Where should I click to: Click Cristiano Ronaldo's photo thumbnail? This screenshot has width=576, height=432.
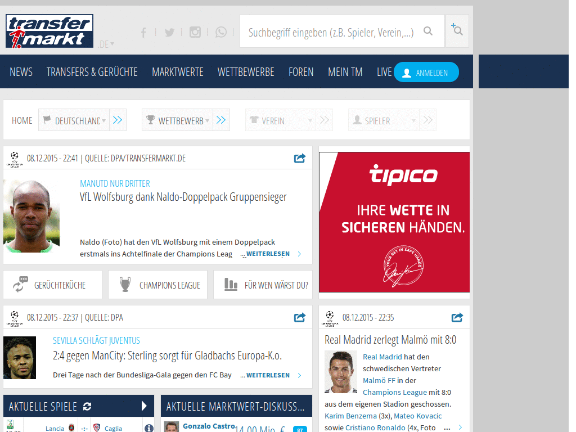tap(341, 372)
